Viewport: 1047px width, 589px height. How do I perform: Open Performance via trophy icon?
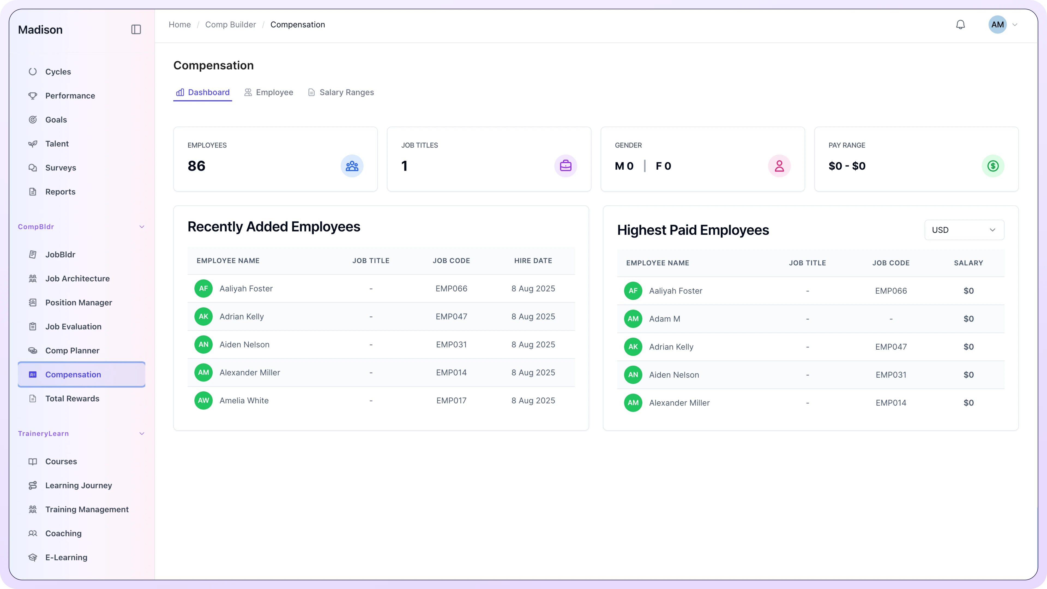33,95
